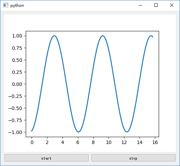Click the y-axis label 0.75
The height and width of the screenshot is (166, 180).
(x=17, y=48)
